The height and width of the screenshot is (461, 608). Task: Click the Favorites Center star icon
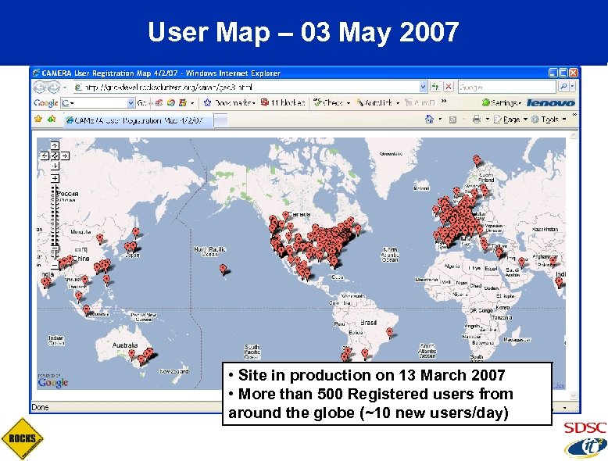coord(38,120)
